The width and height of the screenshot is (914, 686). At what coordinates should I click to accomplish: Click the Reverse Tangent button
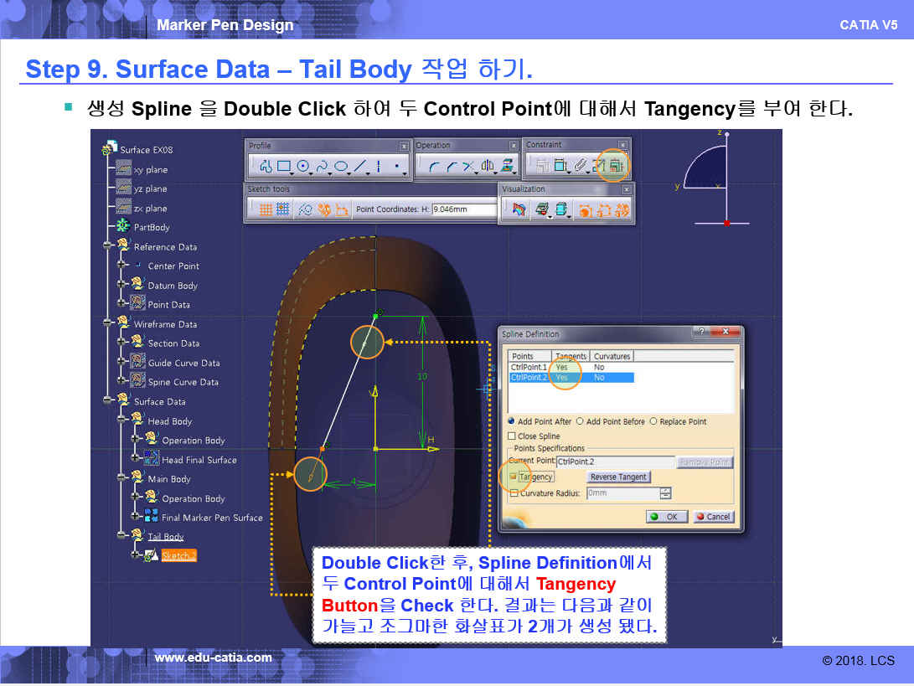point(618,477)
